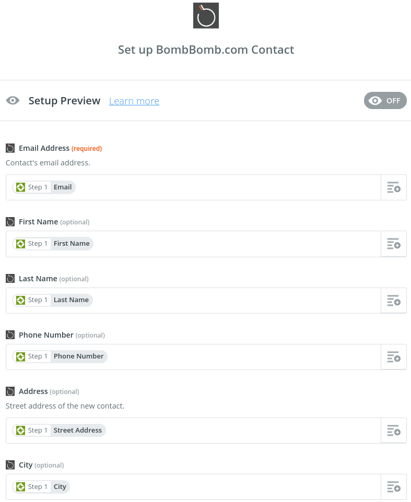Click the BombBomb logo at top
Viewport: 411px width, 502px height.
coord(206,15)
